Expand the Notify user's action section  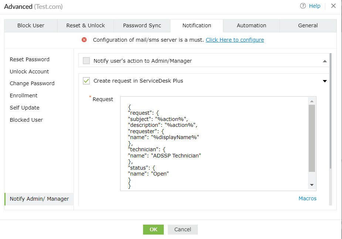coord(325,60)
